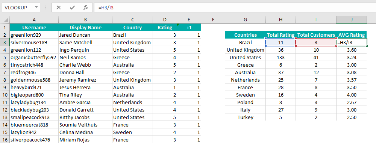Select column D header

165,20
